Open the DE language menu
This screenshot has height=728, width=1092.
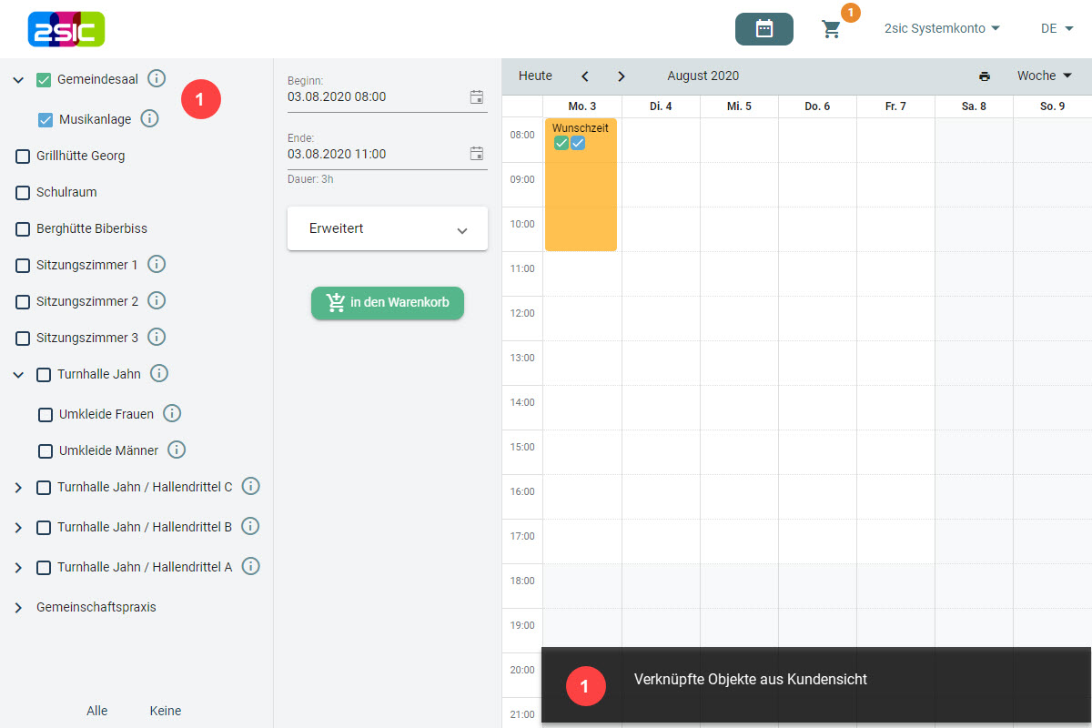pyautogui.click(x=1057, y=29)
